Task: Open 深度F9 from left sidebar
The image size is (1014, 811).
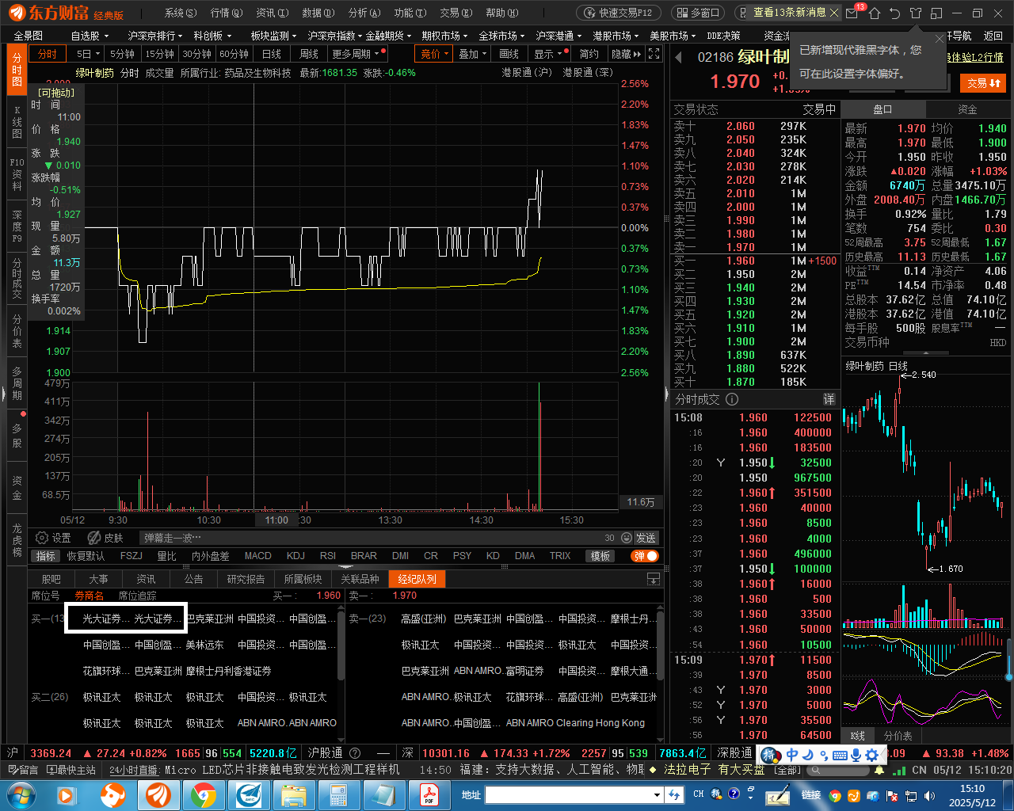Action: [x=17, y=226]
